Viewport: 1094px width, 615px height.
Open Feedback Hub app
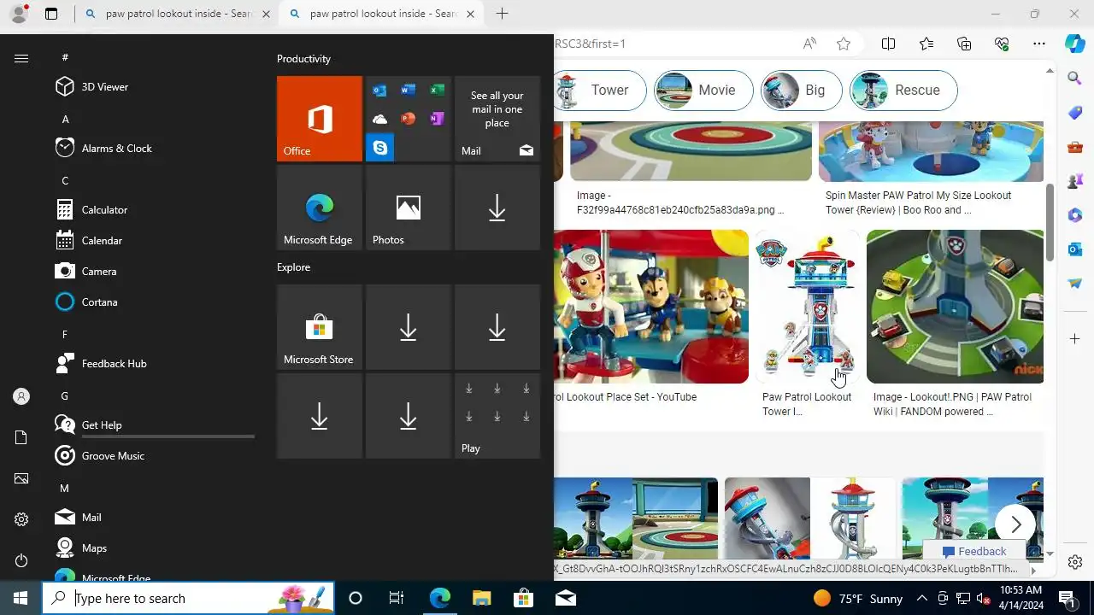(154, 363)
